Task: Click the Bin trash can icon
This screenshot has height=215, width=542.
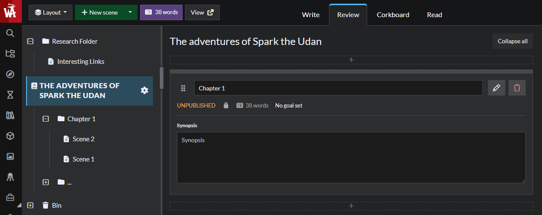Action: 45,206
